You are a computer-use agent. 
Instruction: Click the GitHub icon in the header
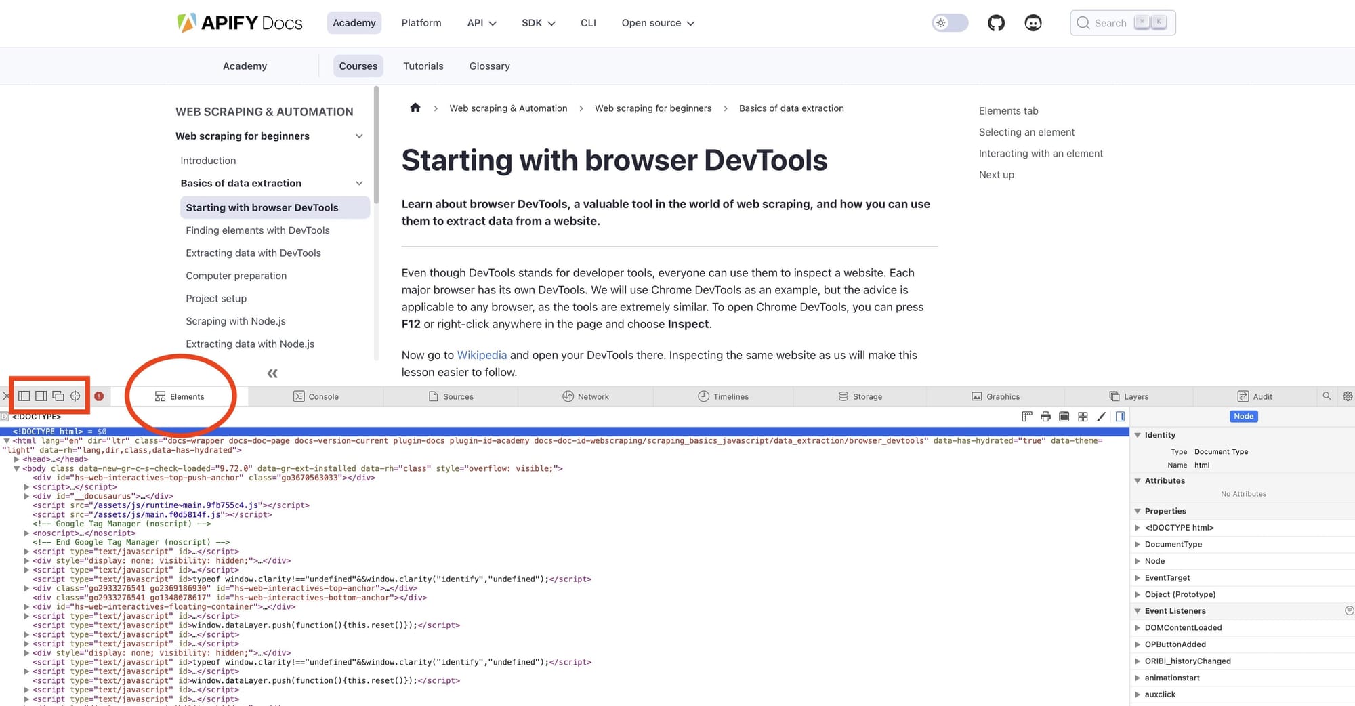pos(996,22)
